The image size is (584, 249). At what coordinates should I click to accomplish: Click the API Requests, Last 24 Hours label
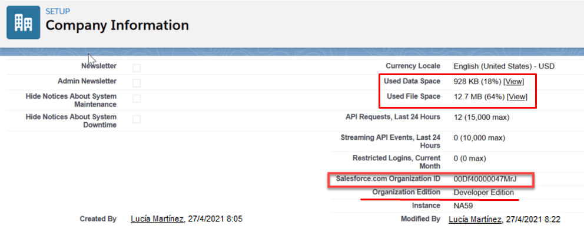tap(393, 117)
